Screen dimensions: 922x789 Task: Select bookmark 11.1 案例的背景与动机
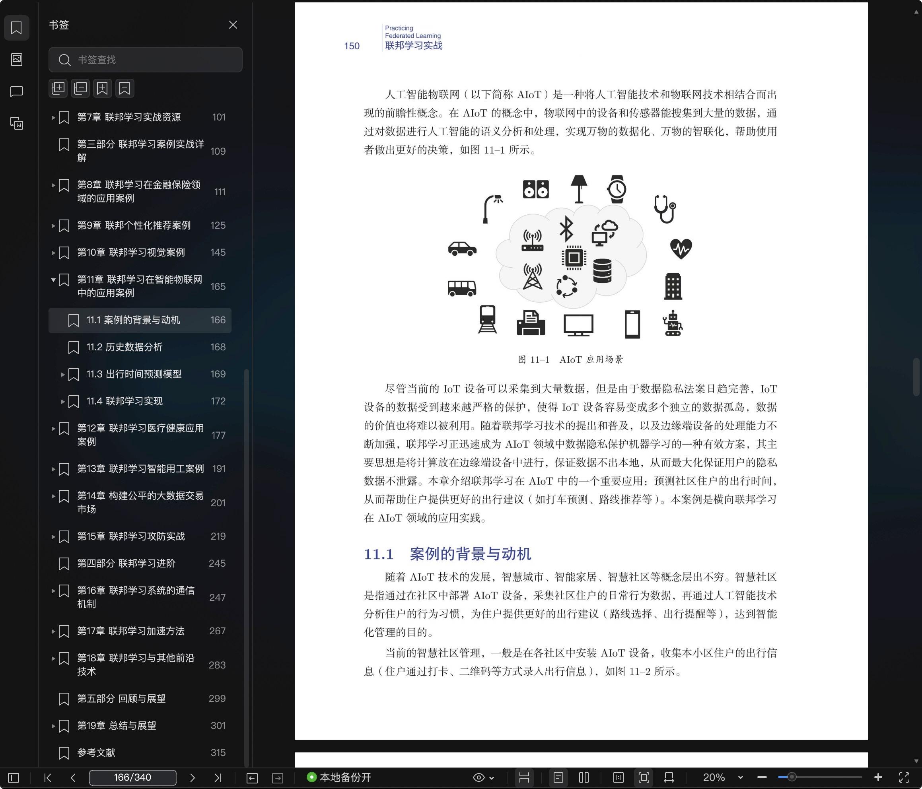[140, 320]
